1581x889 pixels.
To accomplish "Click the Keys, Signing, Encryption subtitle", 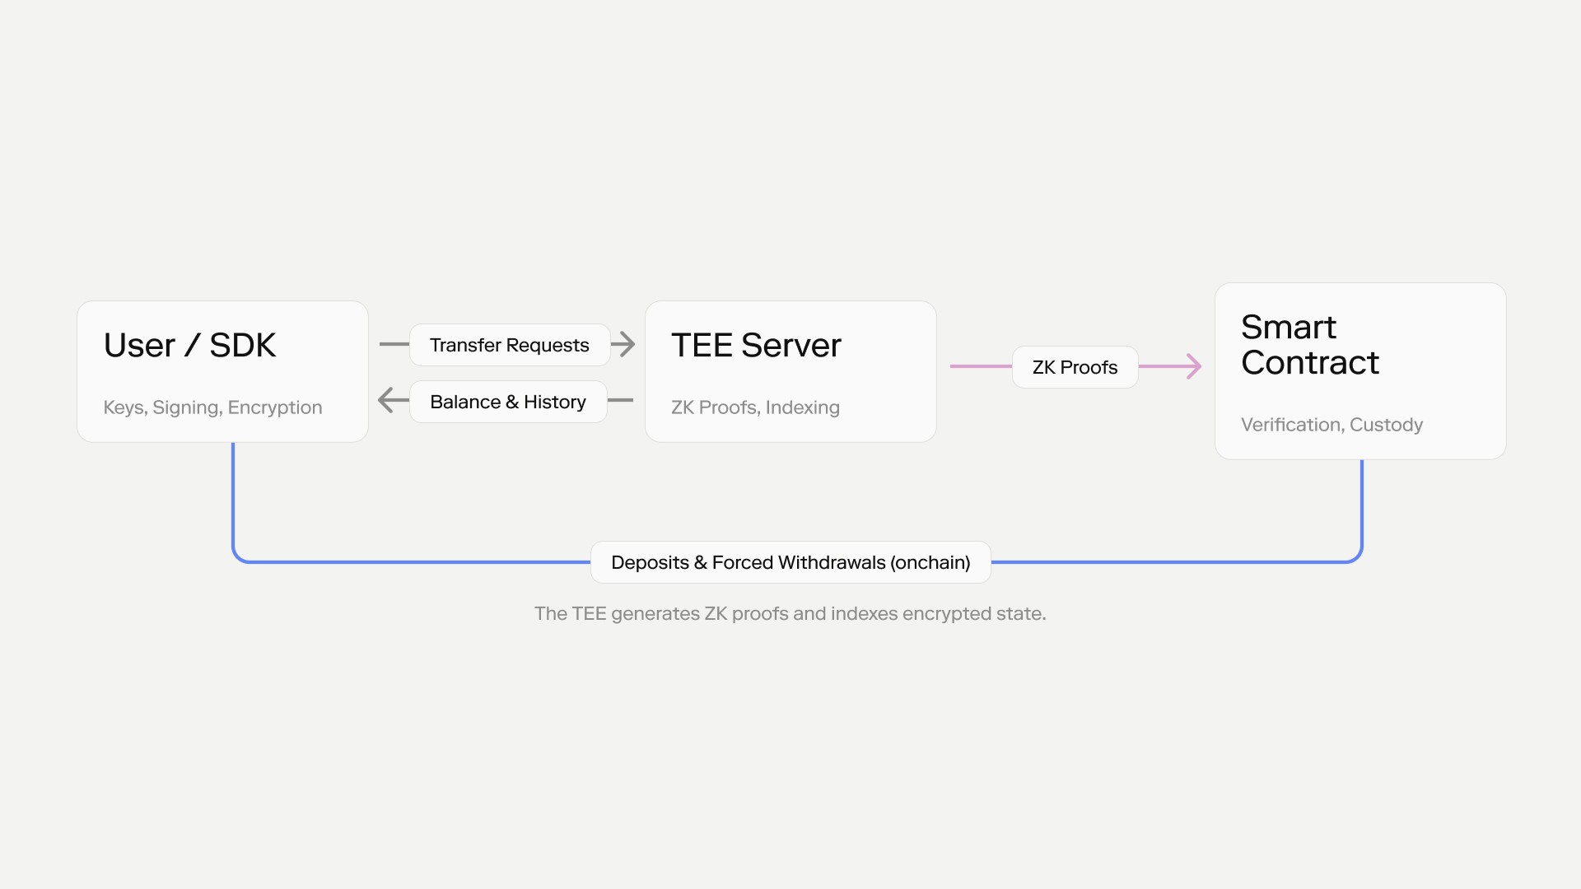I will coord(212,407).
